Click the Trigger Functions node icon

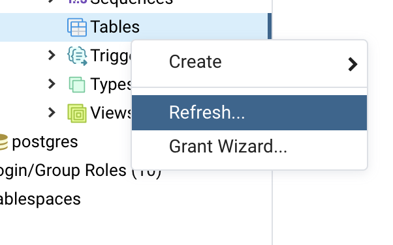[77, 56]
